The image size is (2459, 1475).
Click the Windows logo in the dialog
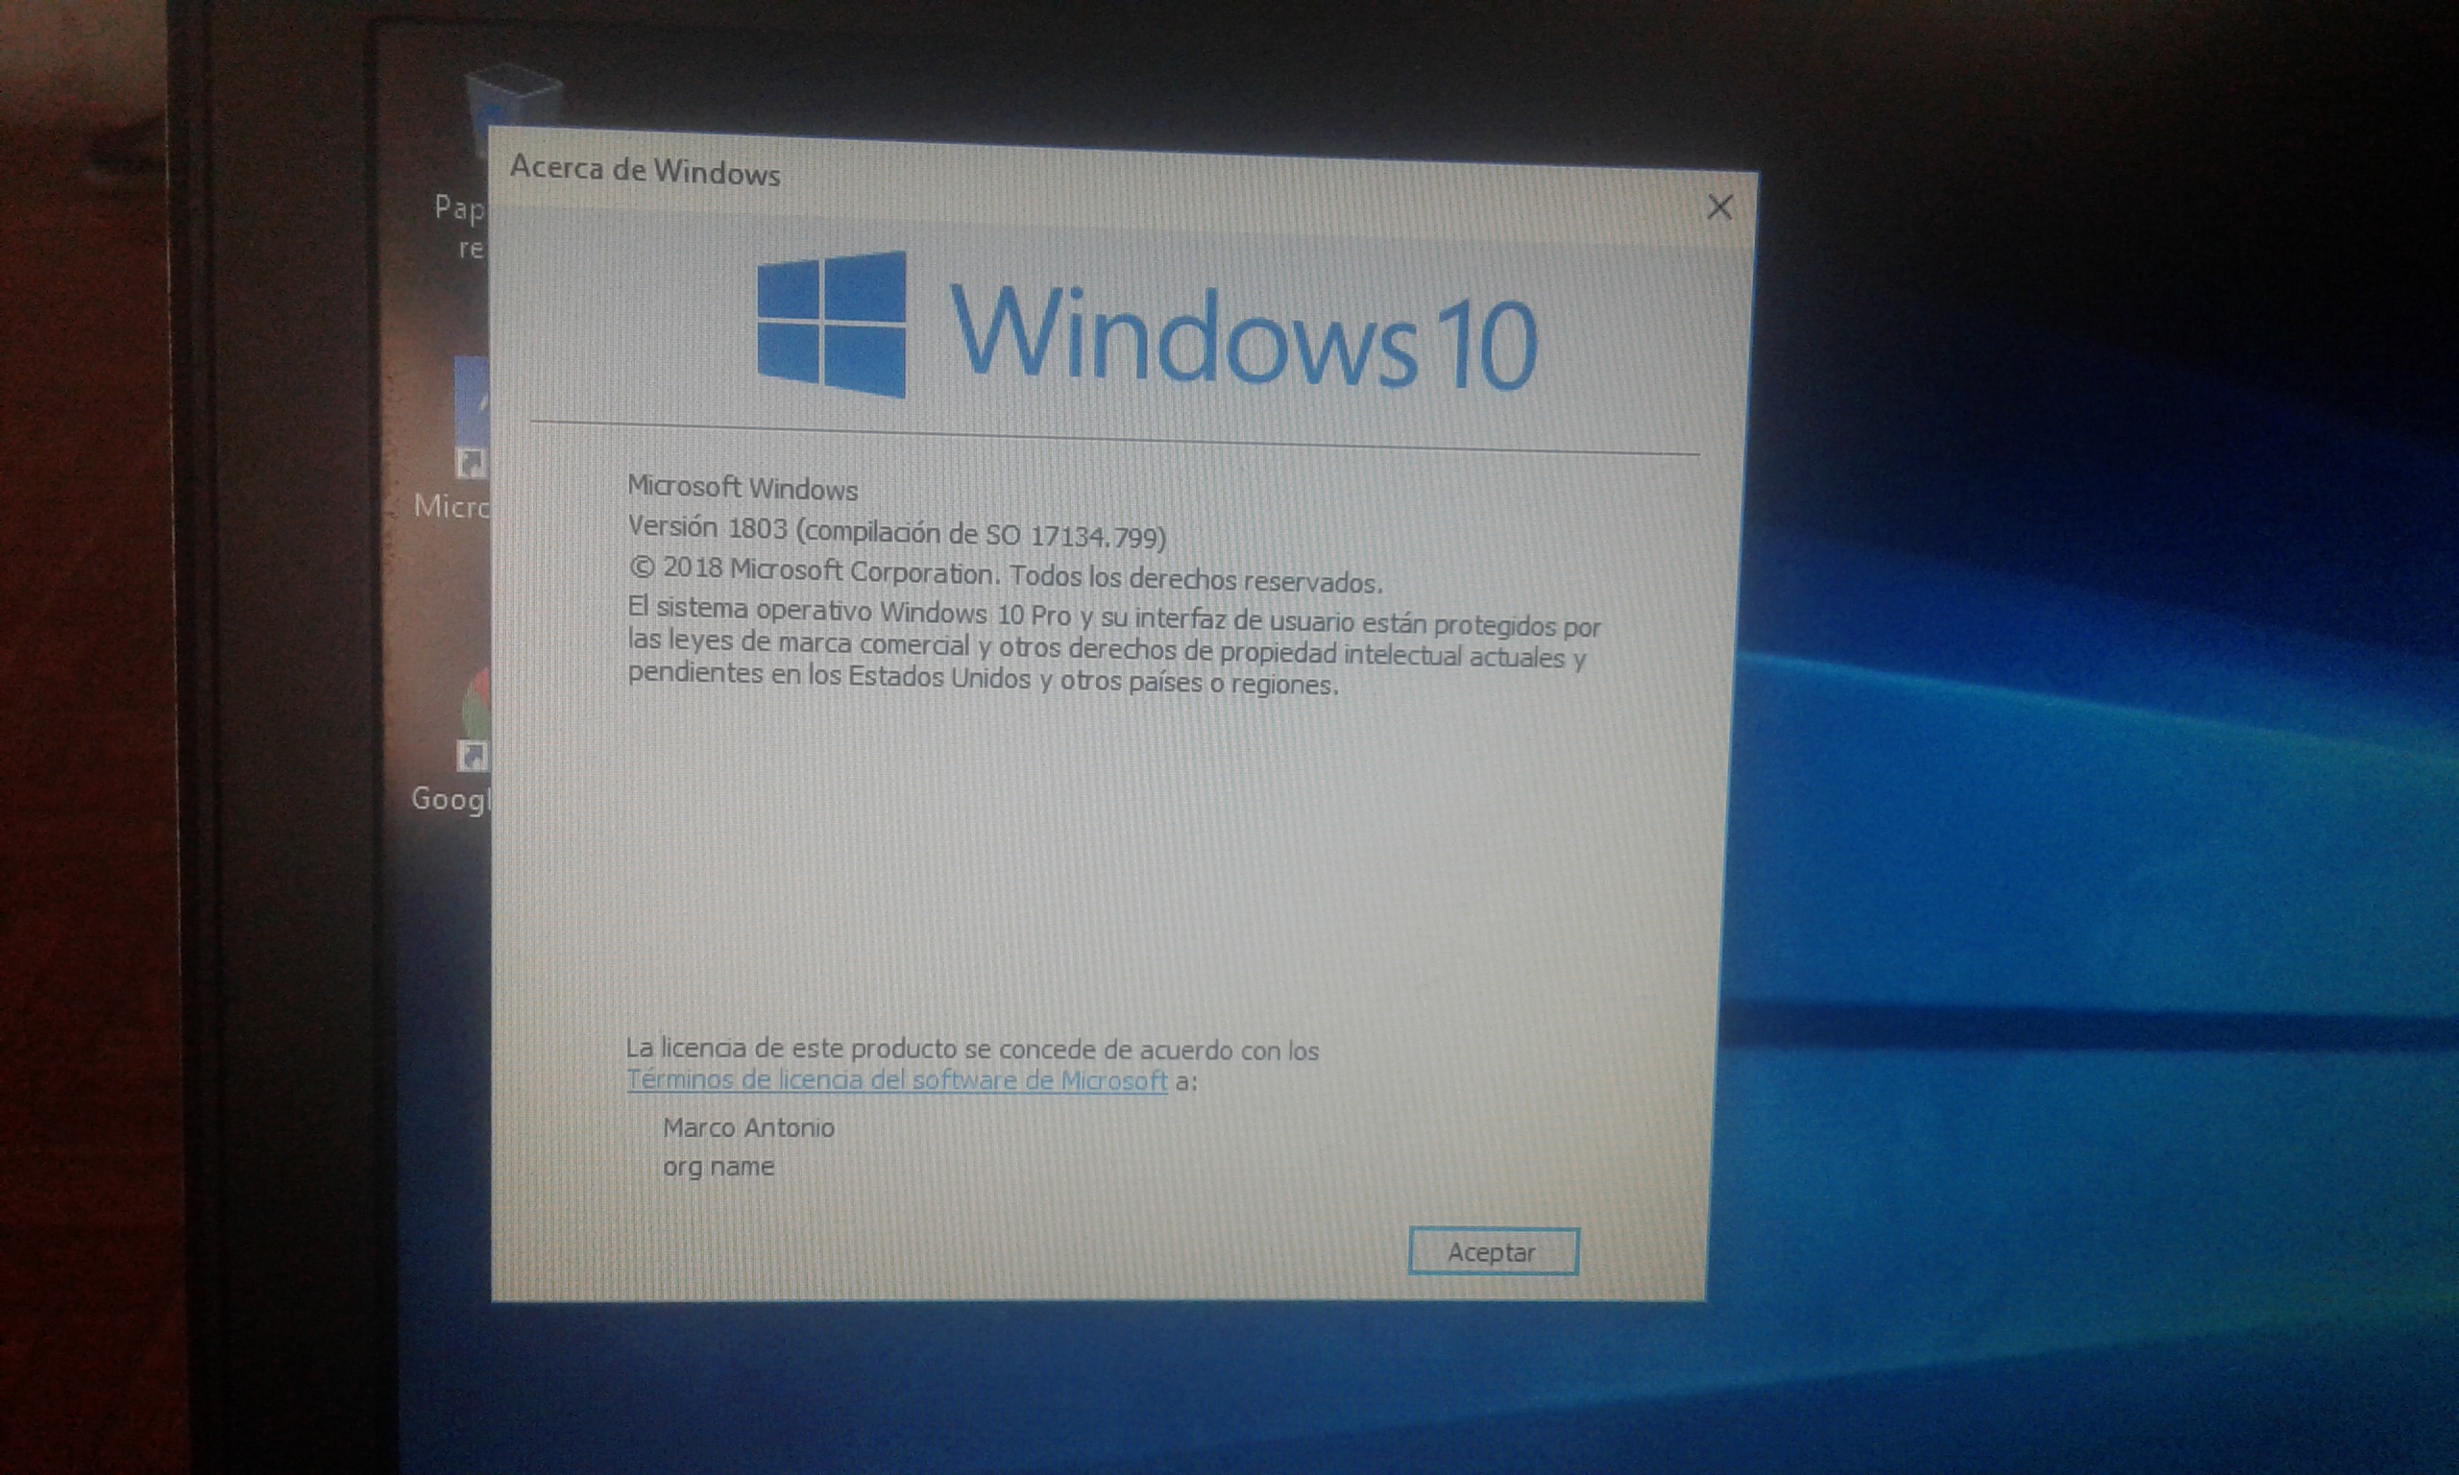tap(832, 324)
